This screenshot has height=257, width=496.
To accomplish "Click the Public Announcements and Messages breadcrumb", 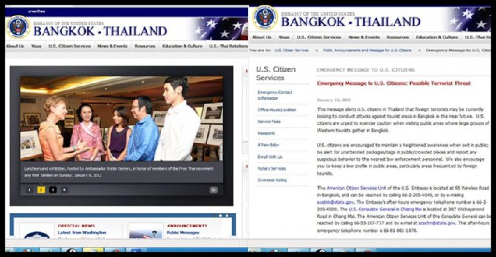I will click(x=367, y=50).
